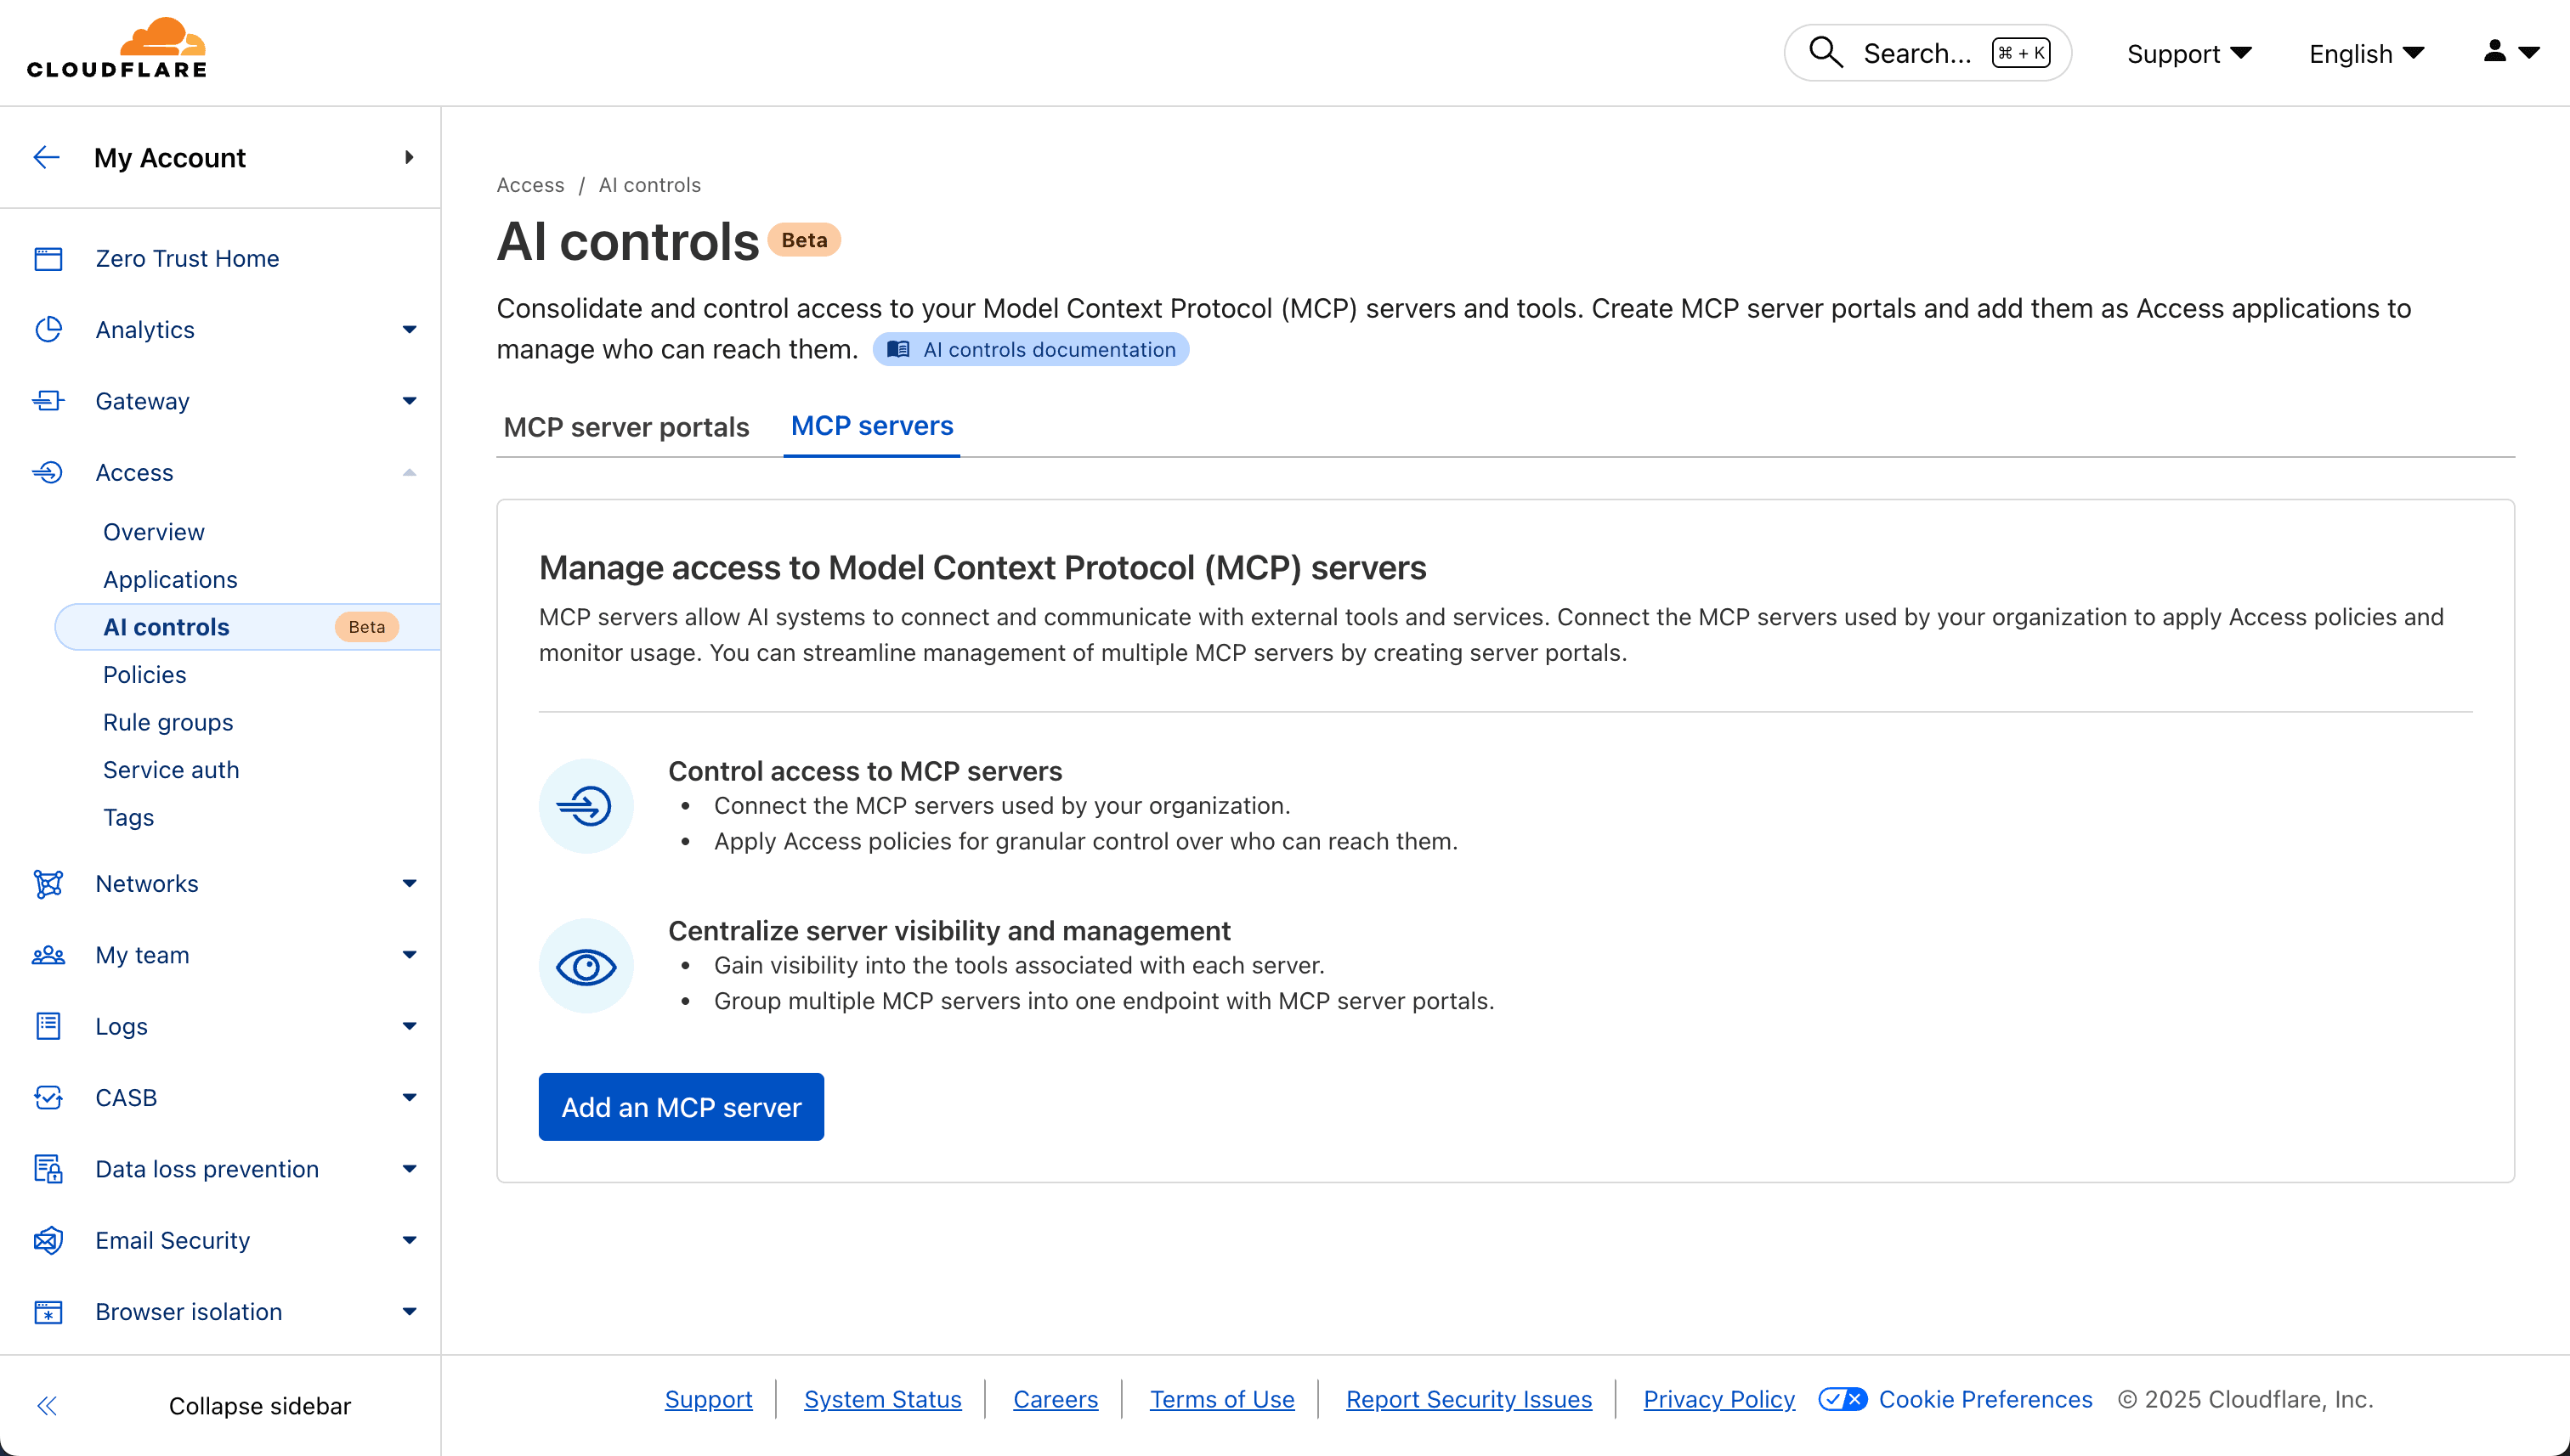Click the Networks sidebar icon
Image resolution: width=2570 pixels, height=1456 pixels.
pos(48,883)
